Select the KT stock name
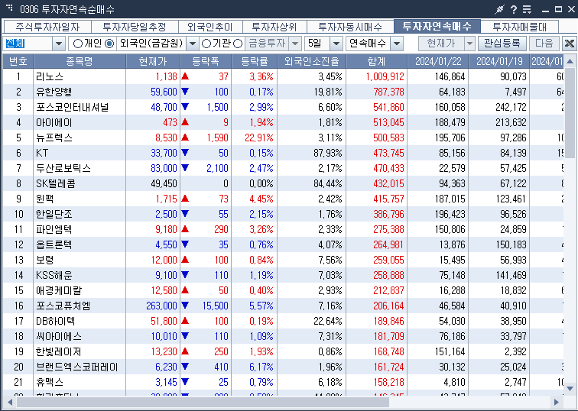The image size is (578, 411). [x=42, y=153]
